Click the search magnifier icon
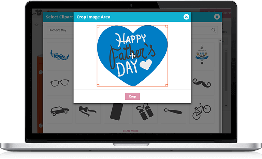Screen dimensions: 262x159 tap(213, 30)
